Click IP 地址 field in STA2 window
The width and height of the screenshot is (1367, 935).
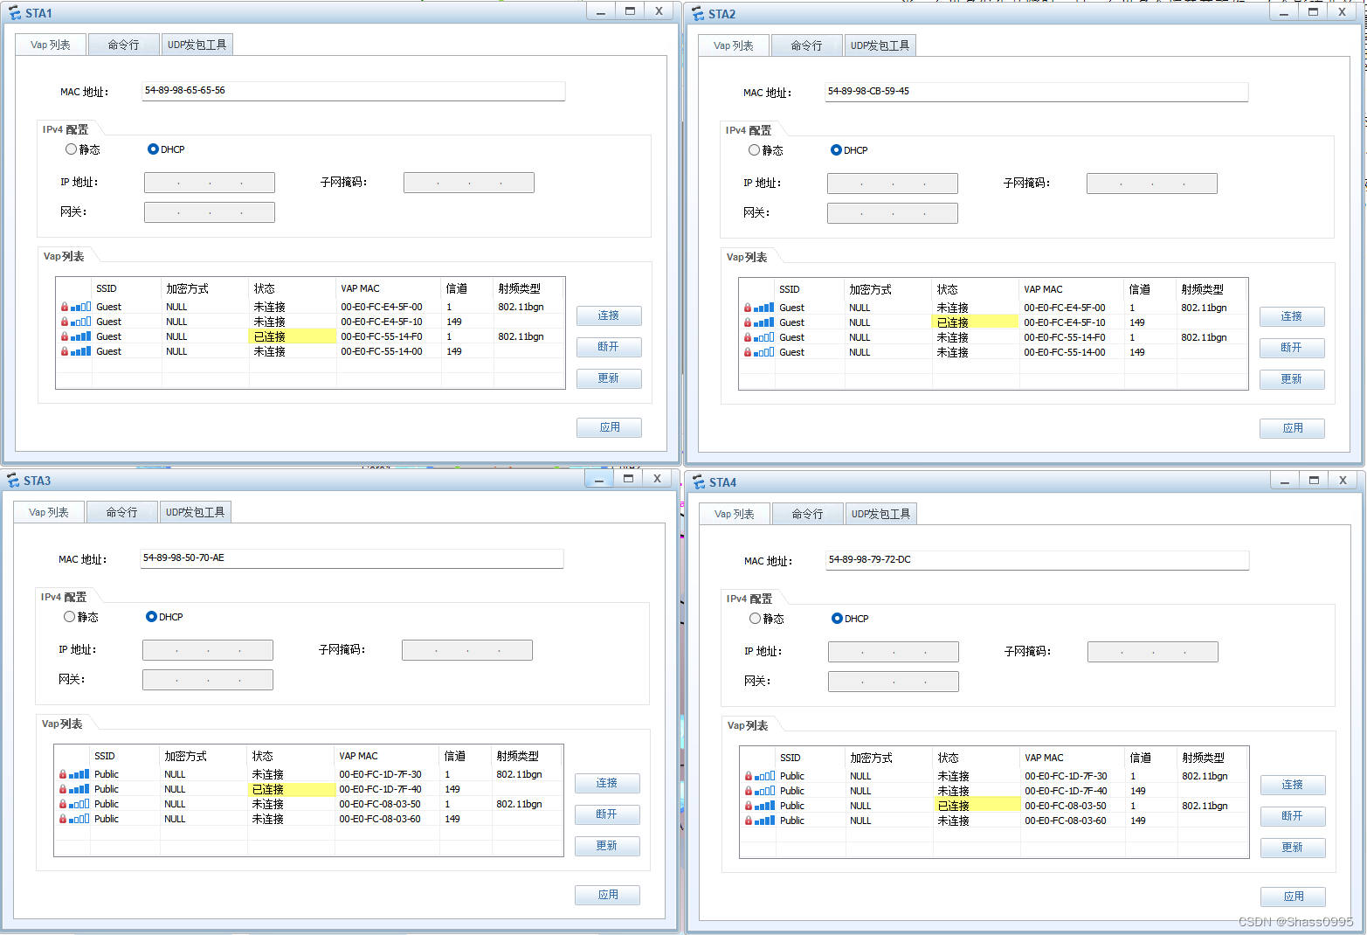[x=893, y=184]
